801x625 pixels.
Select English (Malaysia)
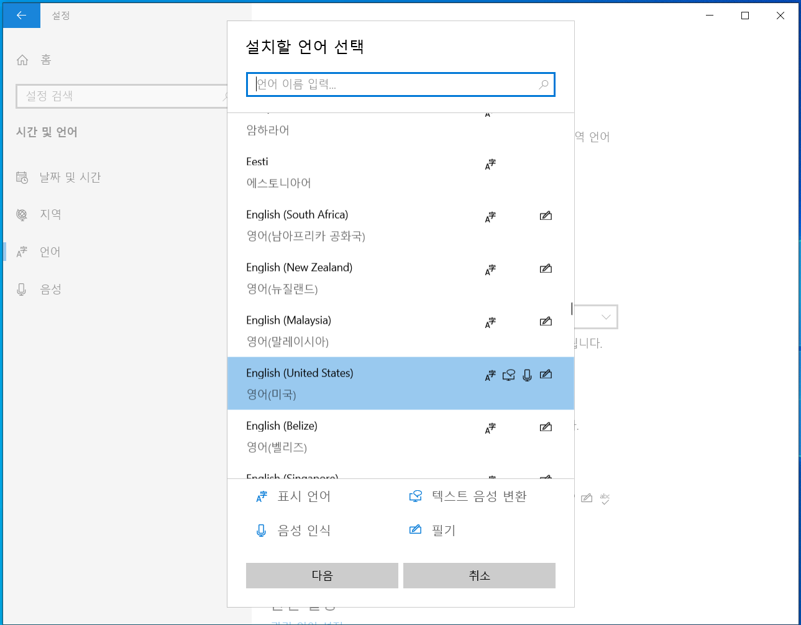click(x=401, y=331)
